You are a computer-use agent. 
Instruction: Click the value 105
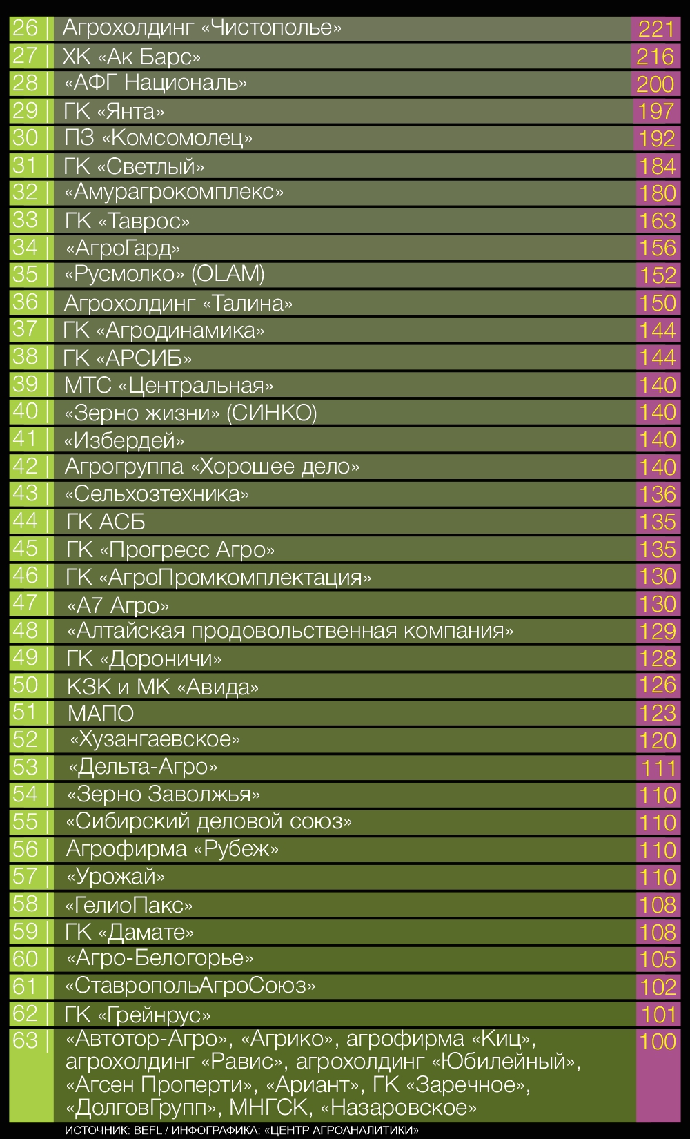tap(658, 960)
